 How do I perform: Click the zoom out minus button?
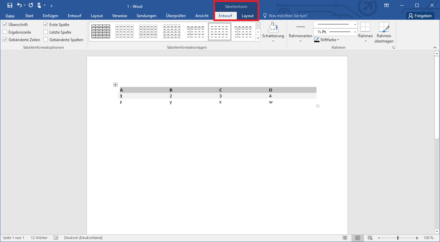(379, 238)
